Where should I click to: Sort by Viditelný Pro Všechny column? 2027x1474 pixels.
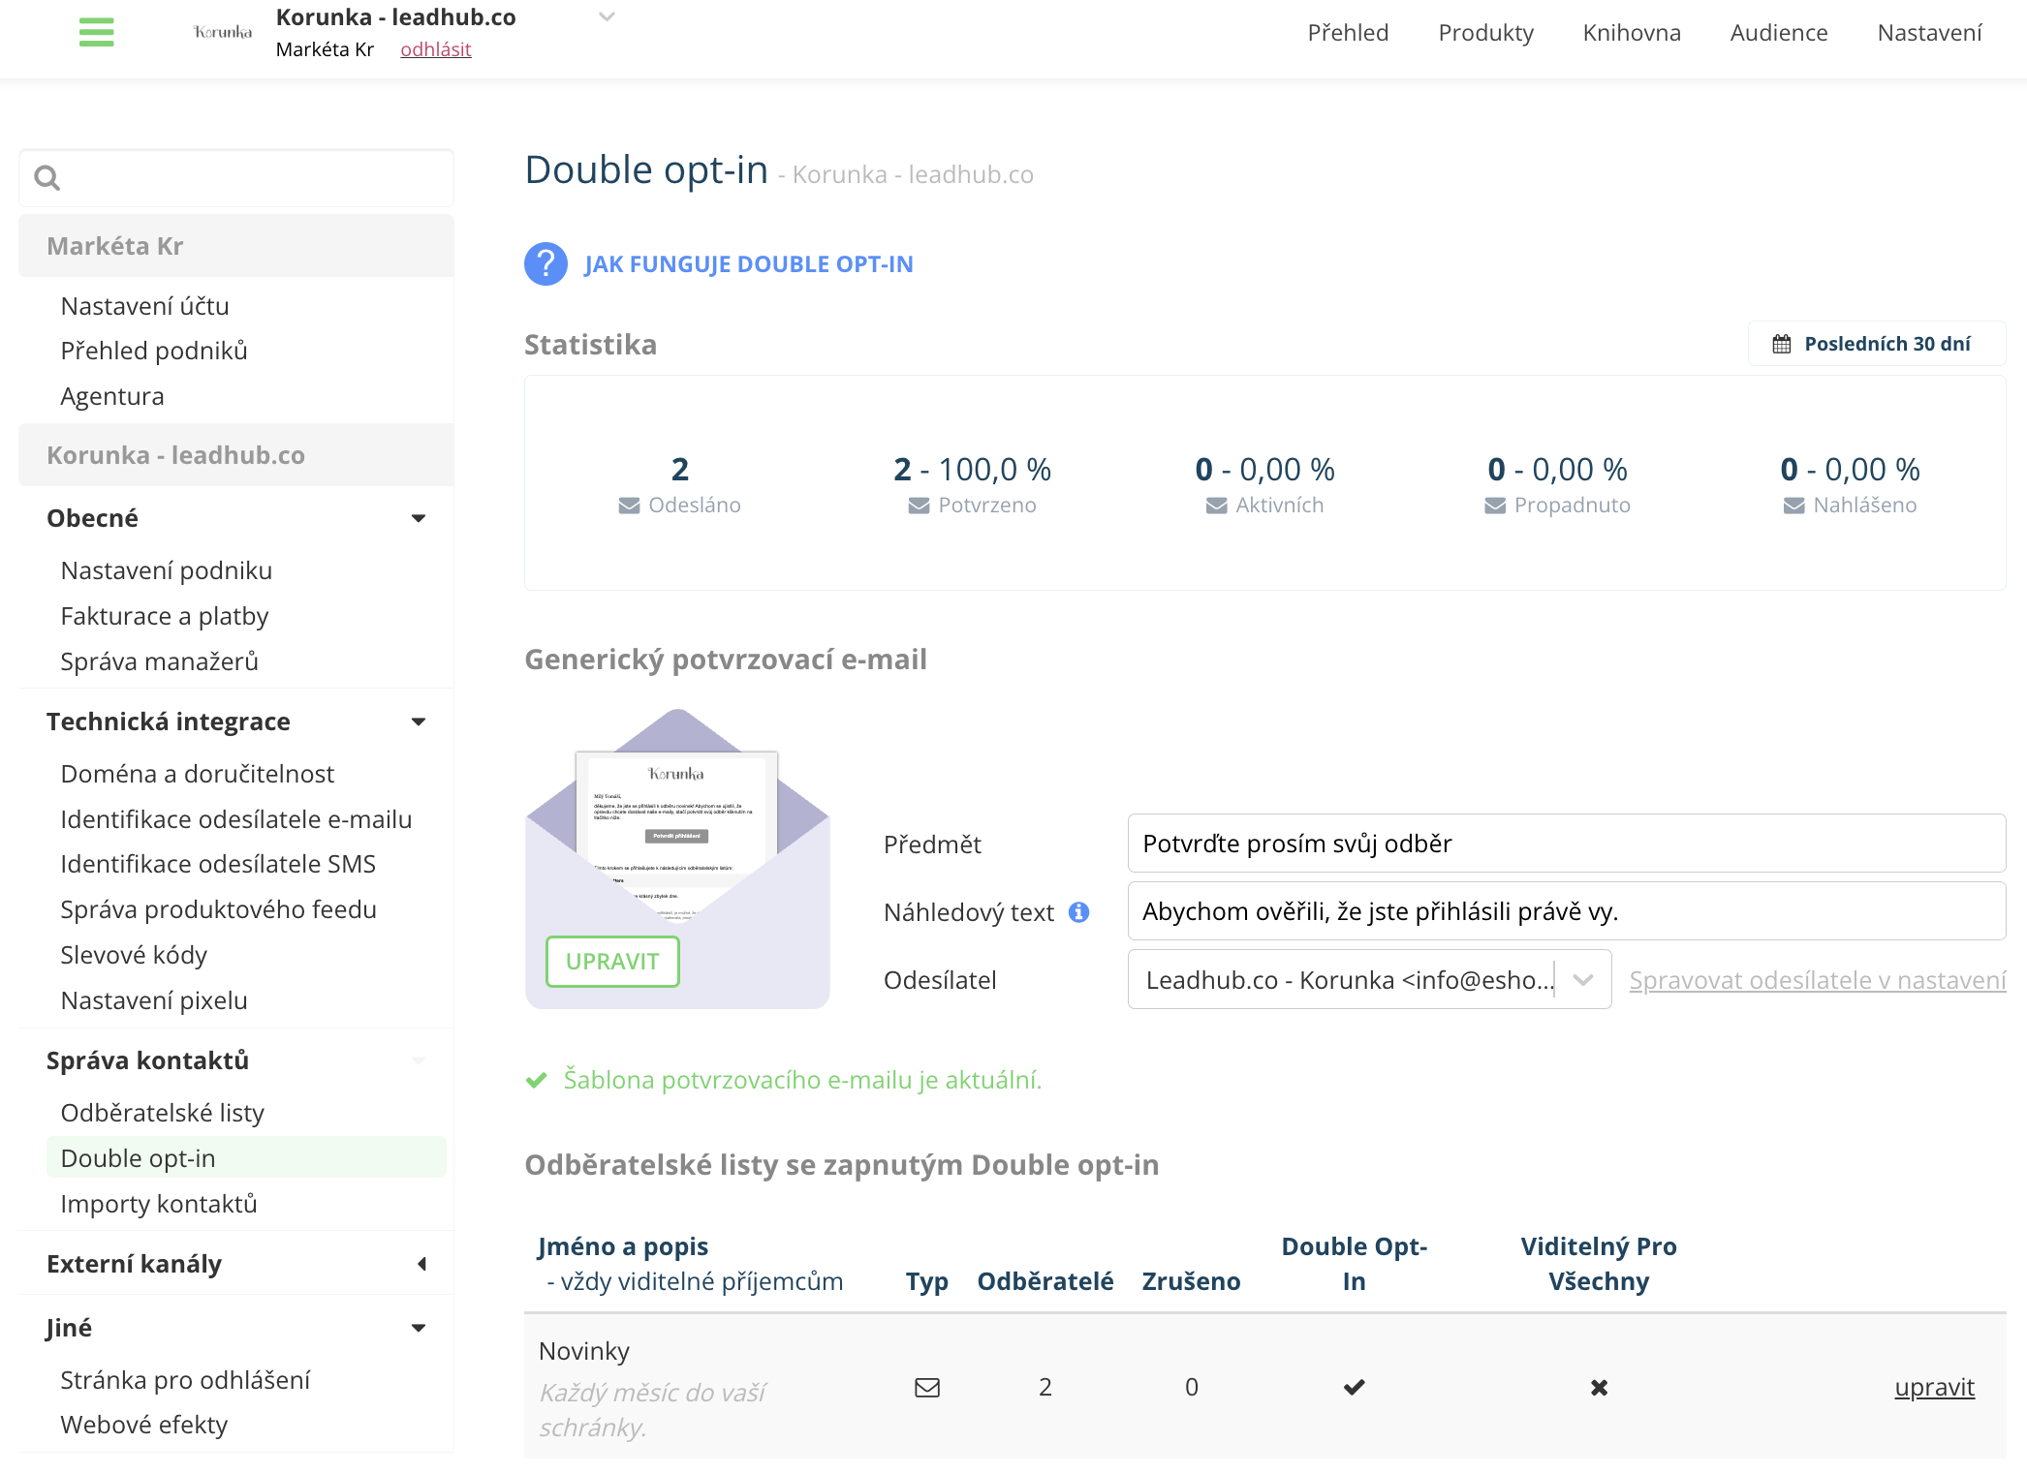[1598, 1264]
